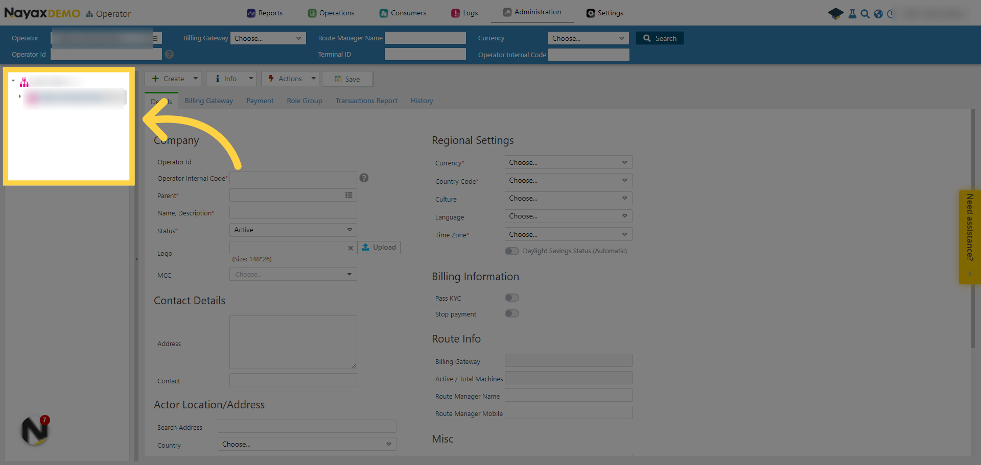The image size is (981, 465).
Task: Click the Route Manager Mobile field
Action: tap(569, 413)
